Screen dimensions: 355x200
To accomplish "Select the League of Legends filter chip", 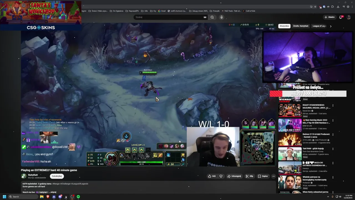I will 319,26.
